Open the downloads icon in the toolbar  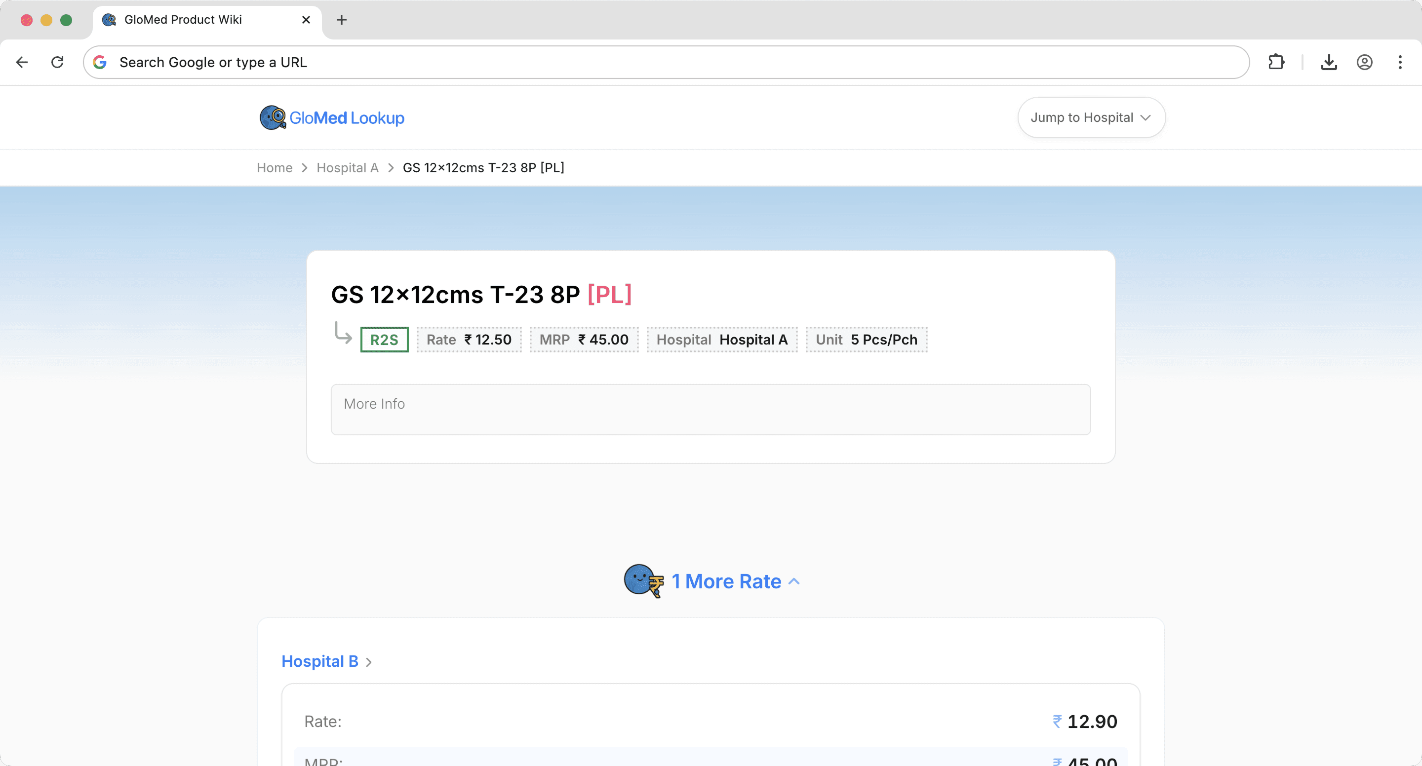point(1329,62)
